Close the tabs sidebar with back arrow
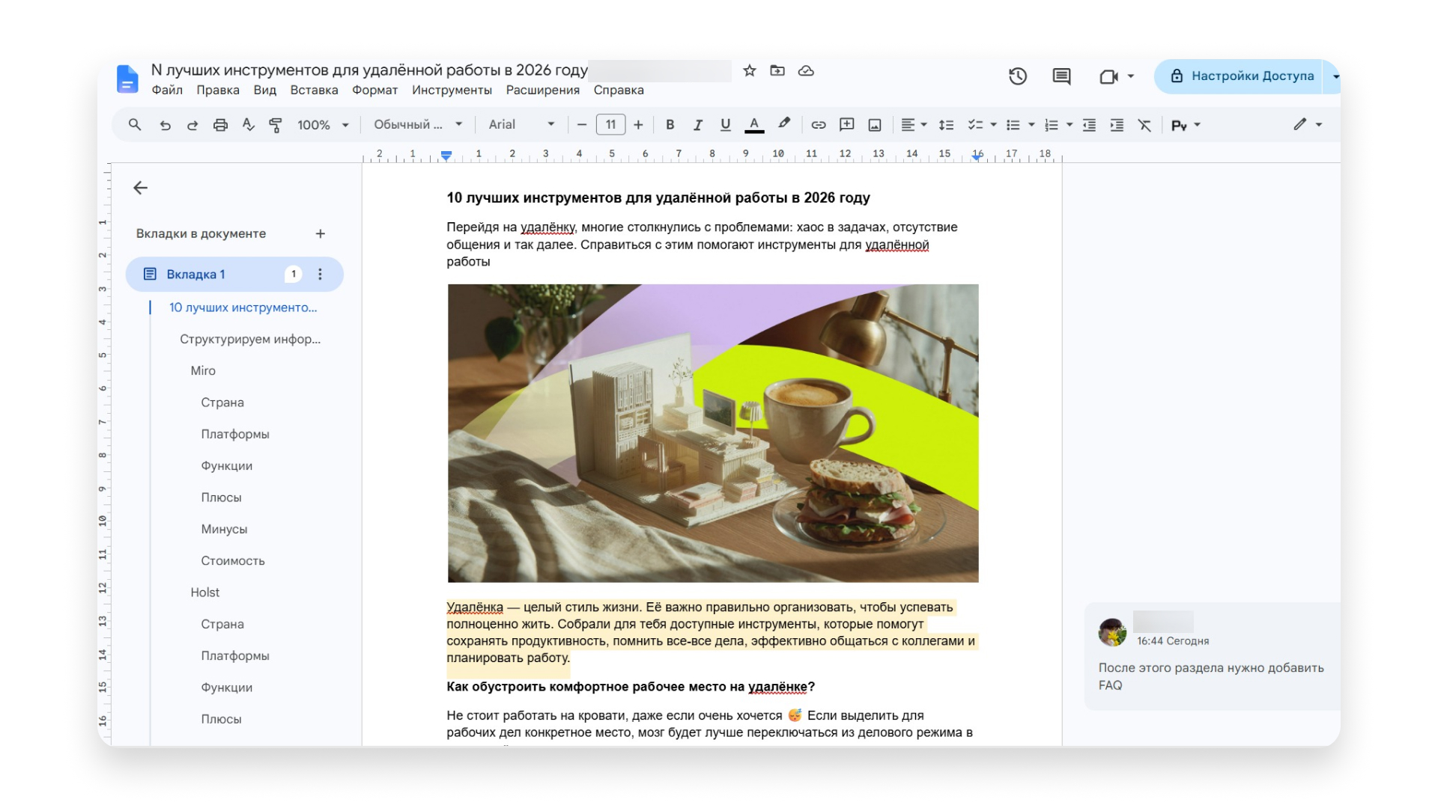The width and height of the screenshot is (1438, 808). [x=141, y=188]
